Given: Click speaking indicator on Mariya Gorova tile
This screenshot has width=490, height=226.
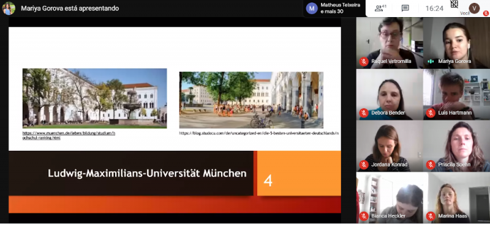Looking at the screenshot, I should [431, 62].
